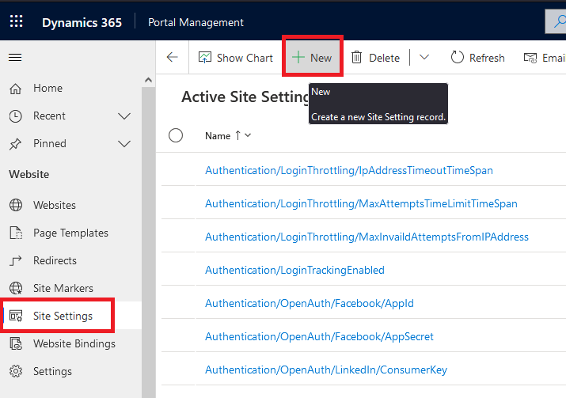The height and width of the screenshot is (398, 566).
Task: Open Authentication/LoginThrottling/MaxAttemptsTimeLimitTimeSpan
Action: click(x=361, y=203)
